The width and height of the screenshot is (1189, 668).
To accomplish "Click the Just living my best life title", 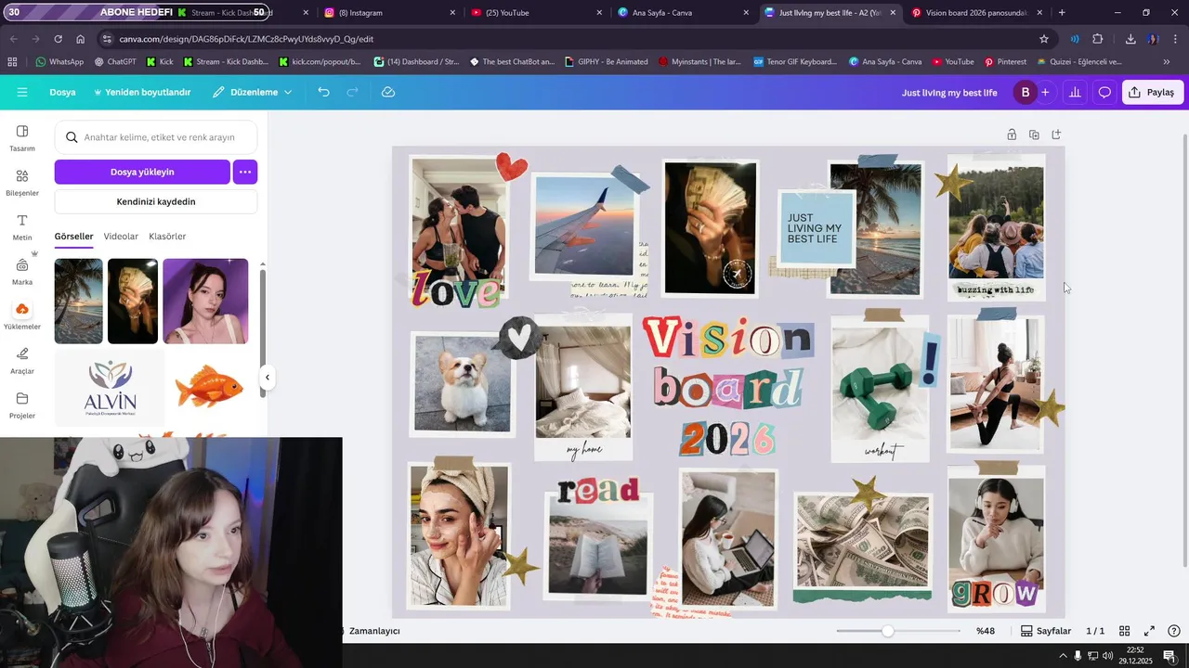I will [949, 93].
